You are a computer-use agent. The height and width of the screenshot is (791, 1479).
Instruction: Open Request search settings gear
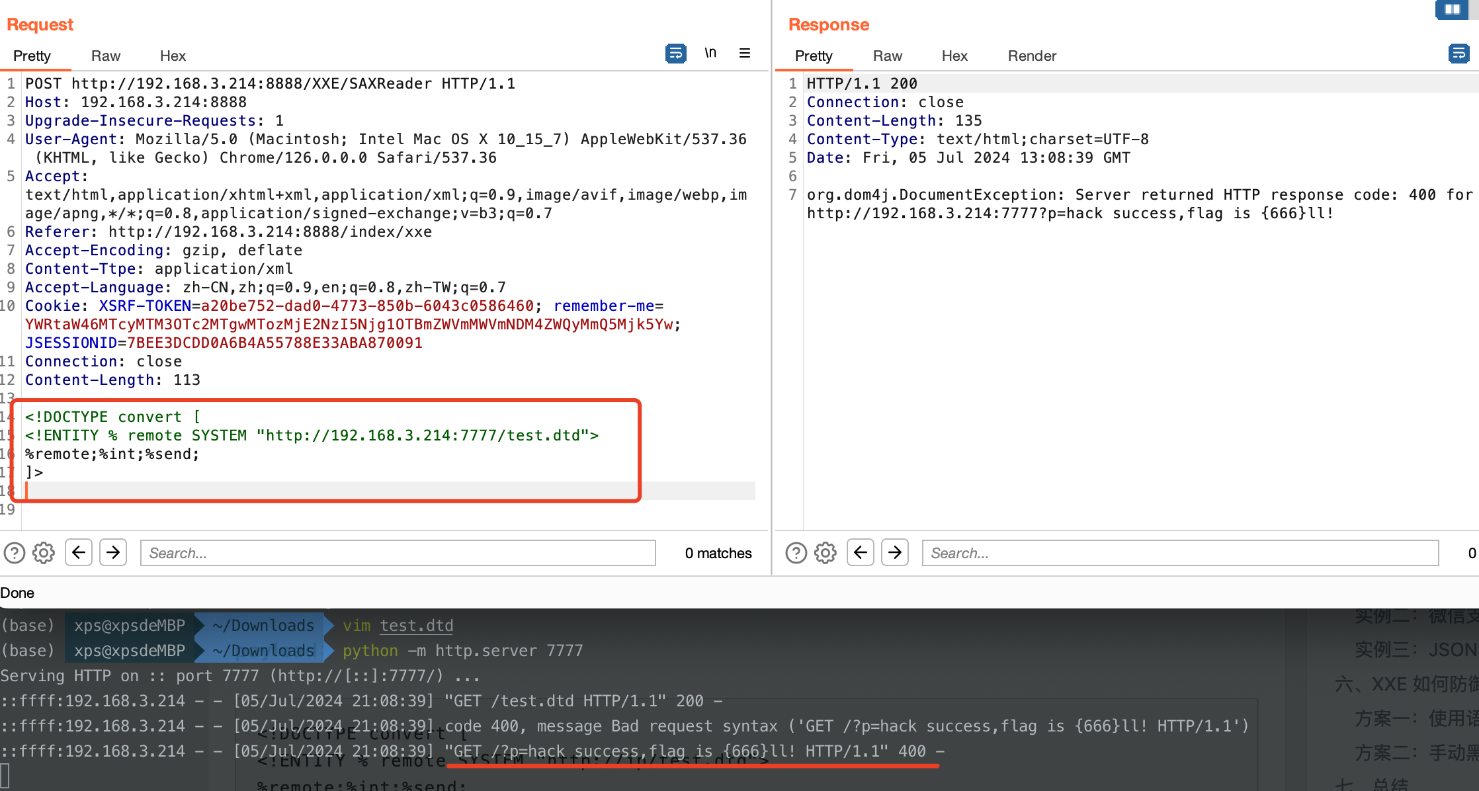(44, 553)
